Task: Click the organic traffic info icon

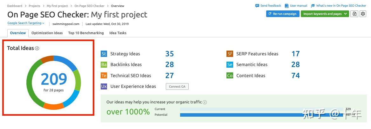Action: point(205,102)
